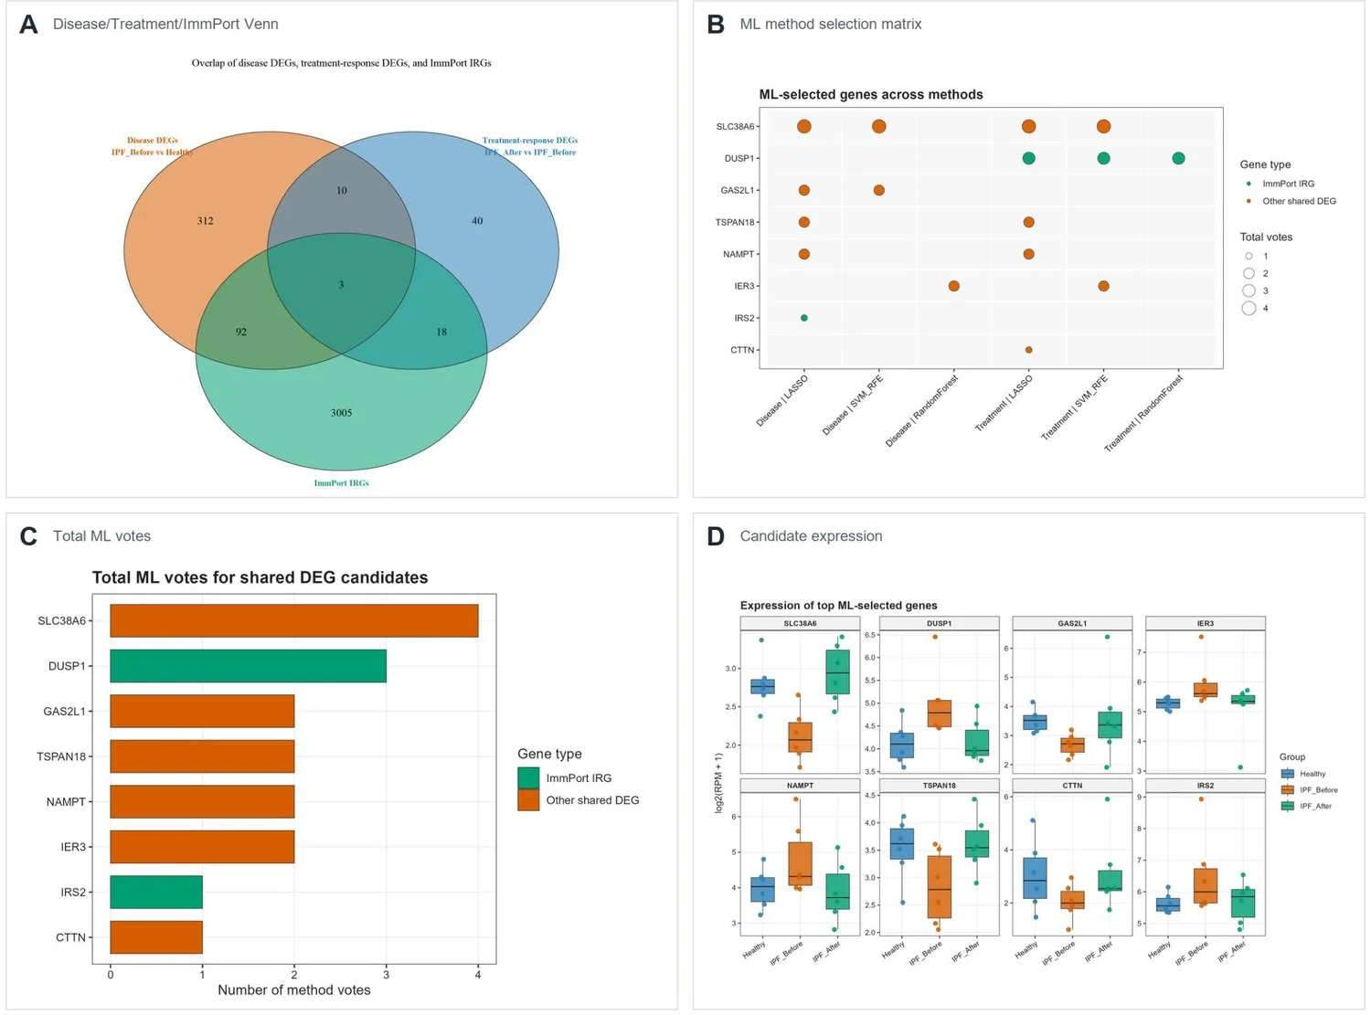
Task: Click the 'Disease/Treatment/ImmPort Venn' panel title
Action: pos(165,25)
